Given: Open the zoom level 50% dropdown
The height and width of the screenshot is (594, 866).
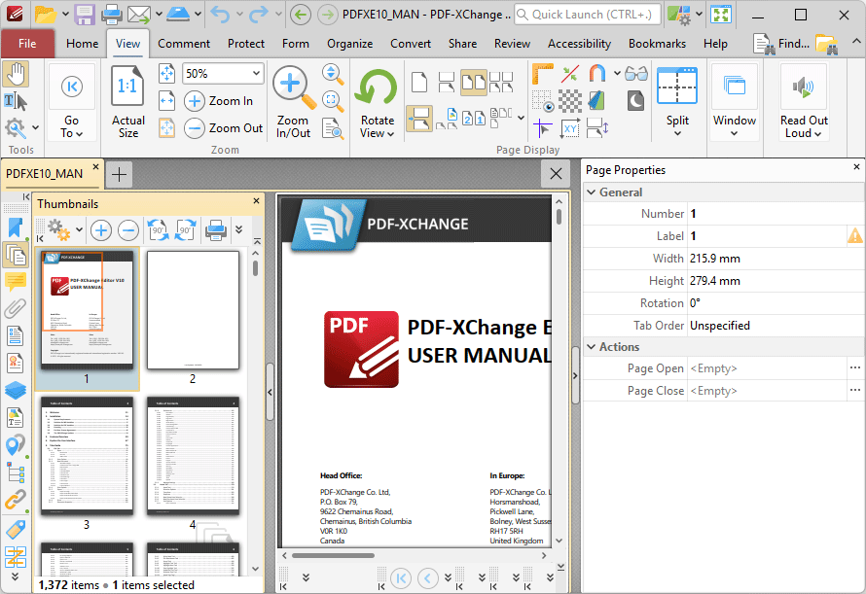Looking at the screenshot, I should coord(256,73).
